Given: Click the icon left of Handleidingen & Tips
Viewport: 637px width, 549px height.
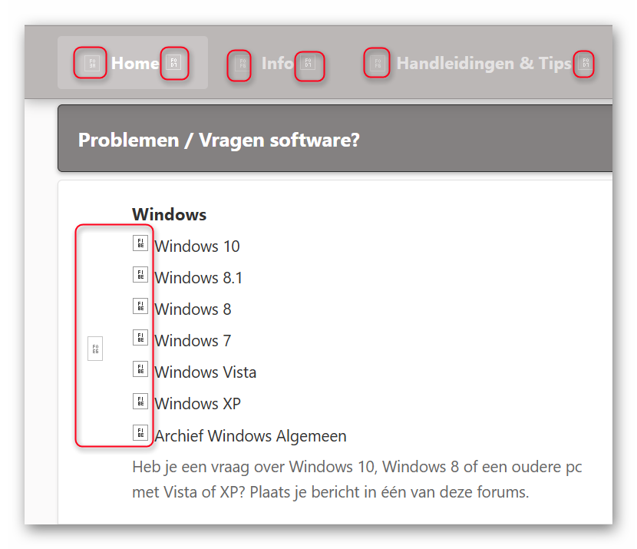Looking at the screenshot, I should pos(378,64).
